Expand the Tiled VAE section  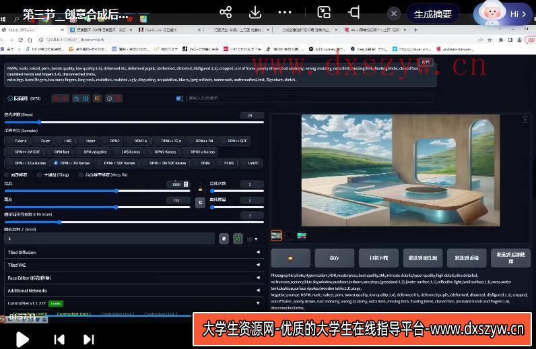click(x=133, y=265)
